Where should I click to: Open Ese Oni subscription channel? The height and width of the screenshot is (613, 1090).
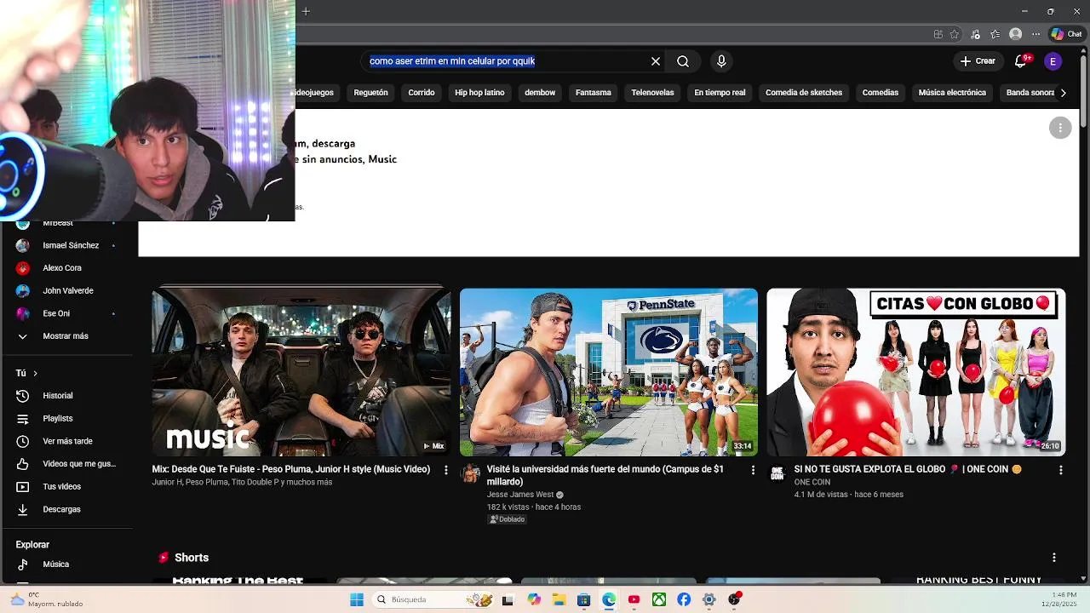(56, 313)
